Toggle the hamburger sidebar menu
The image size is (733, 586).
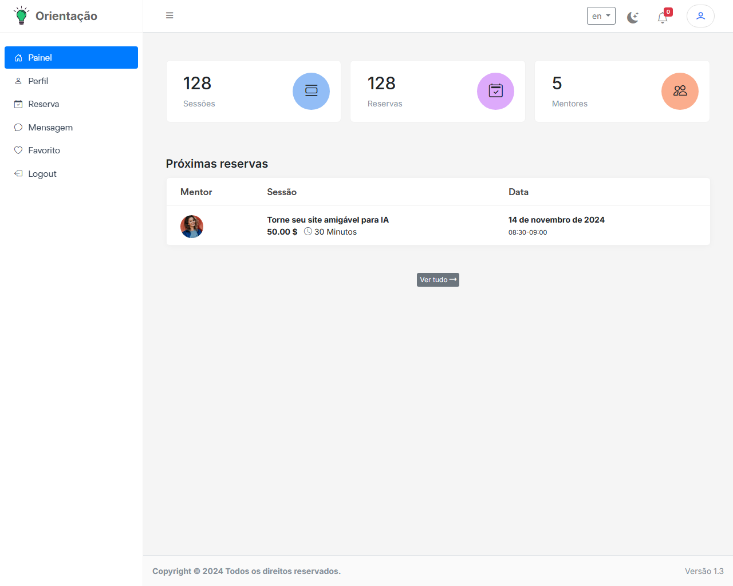pyautogui.click(x=170, y=15)
